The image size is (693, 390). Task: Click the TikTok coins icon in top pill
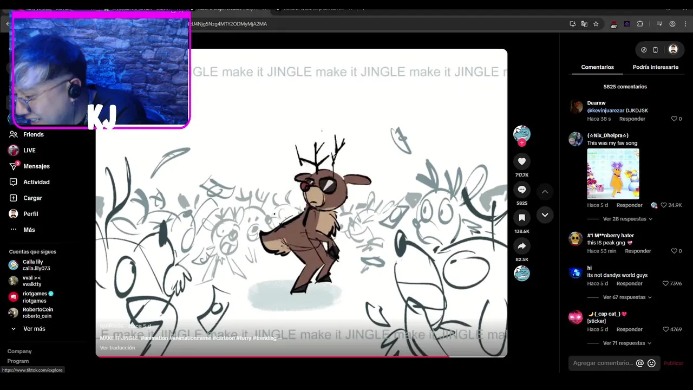click(x=644, y=50)
